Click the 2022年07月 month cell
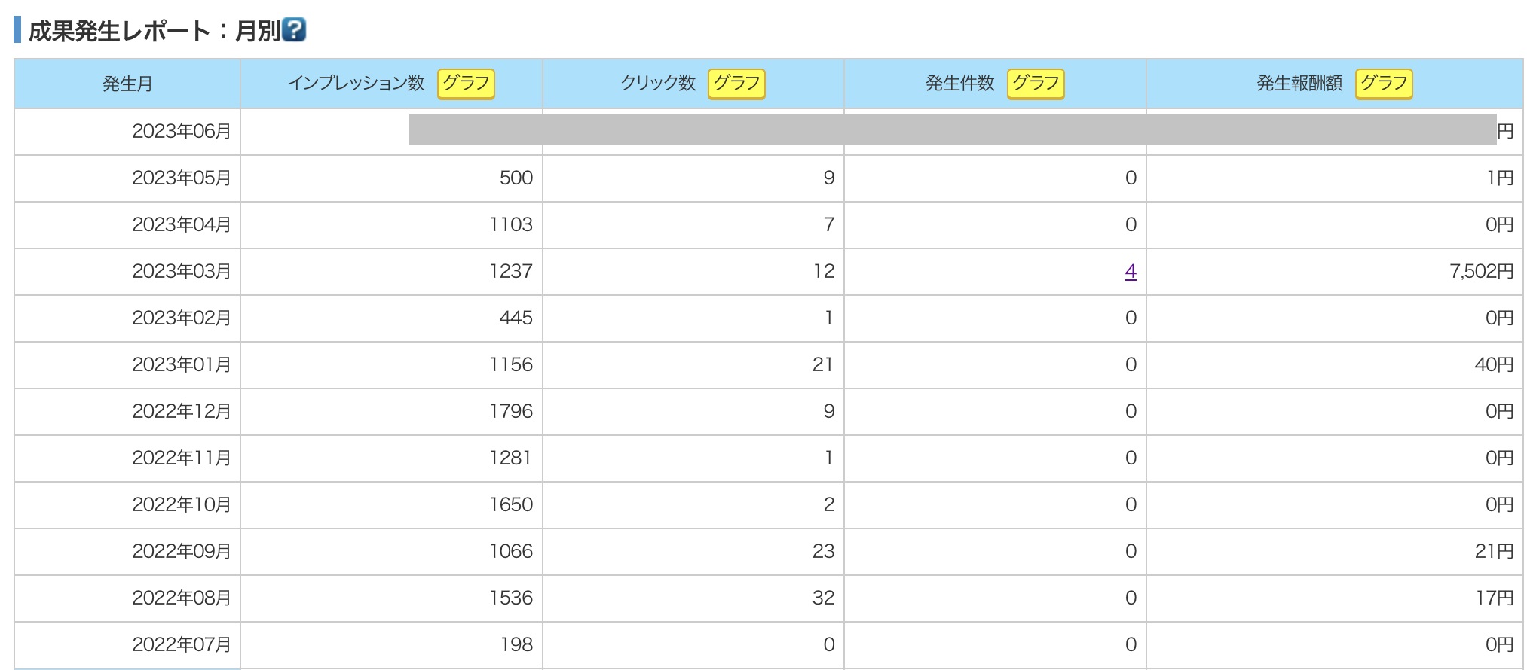The image size is (1527, 670). 181,645
